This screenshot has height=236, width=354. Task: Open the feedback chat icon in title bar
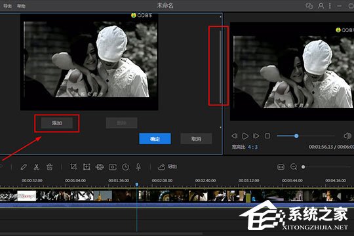click(309, 6)
